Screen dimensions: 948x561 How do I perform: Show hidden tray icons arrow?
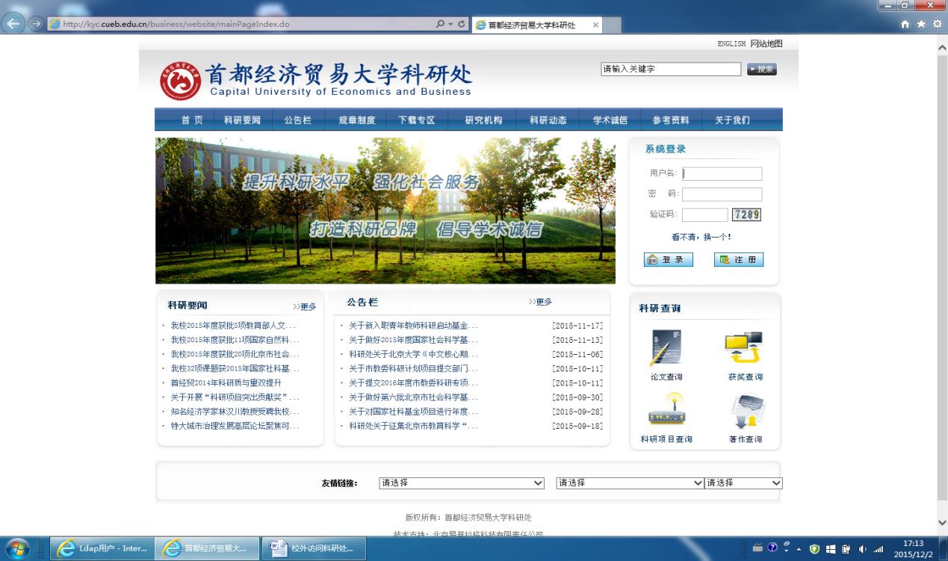[800, 548]
